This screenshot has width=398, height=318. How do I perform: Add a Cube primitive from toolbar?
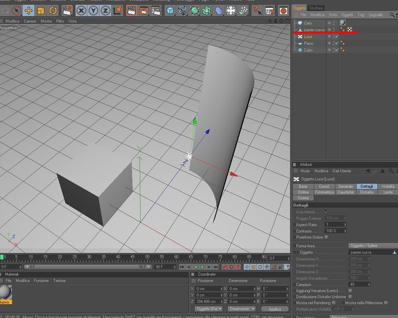(170, 11)
